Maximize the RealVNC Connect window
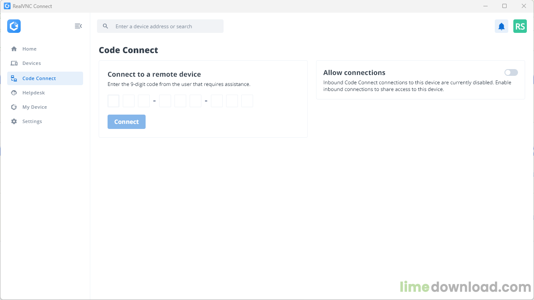Viewport: 534px width, 300px height. click(x=504, y=6)
